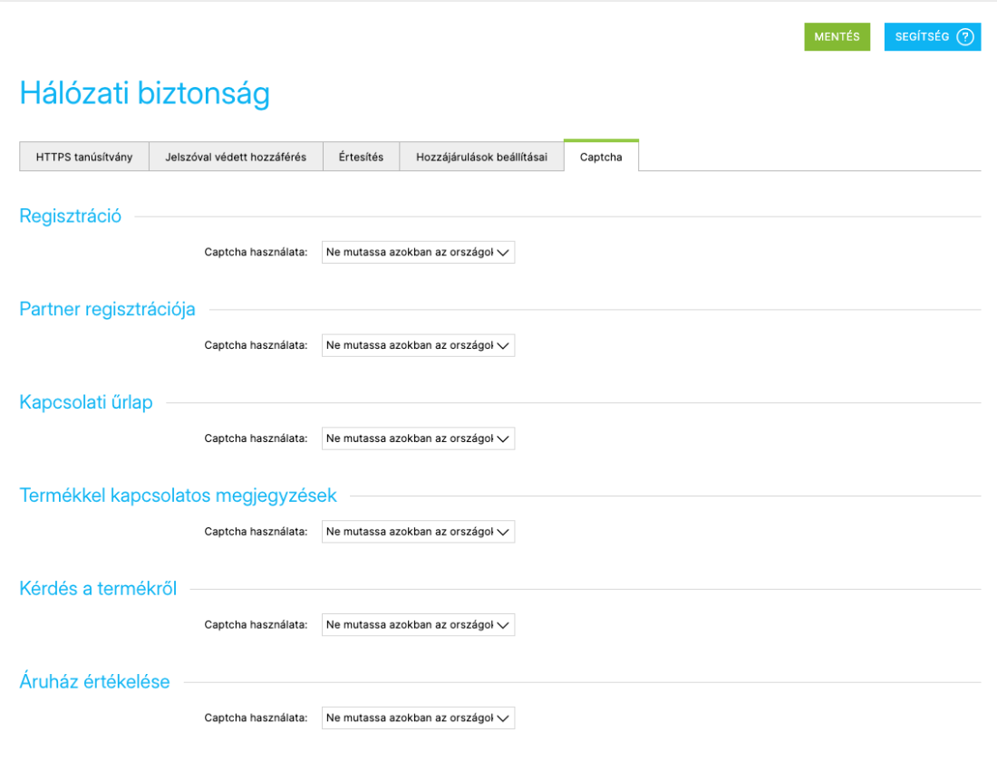Open Captcha dropdown under Regisztráció
Screen dimensions: 997x761
pyautogui.click(x=418, y=253)
